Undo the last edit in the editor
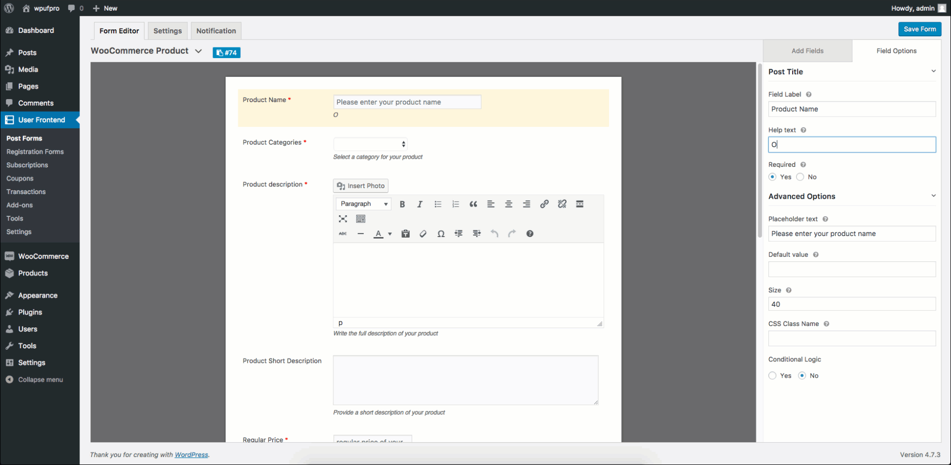This screenshot has width=951, height=465. 495,234
